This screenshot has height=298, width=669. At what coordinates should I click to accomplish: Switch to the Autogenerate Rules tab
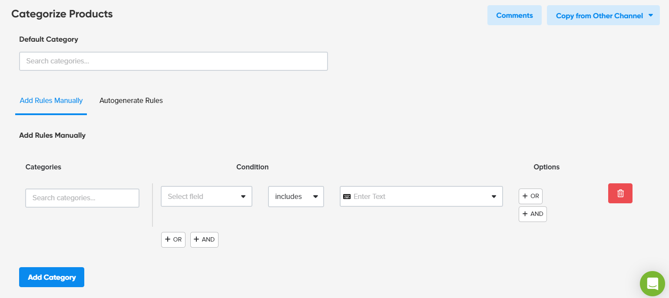131,100
